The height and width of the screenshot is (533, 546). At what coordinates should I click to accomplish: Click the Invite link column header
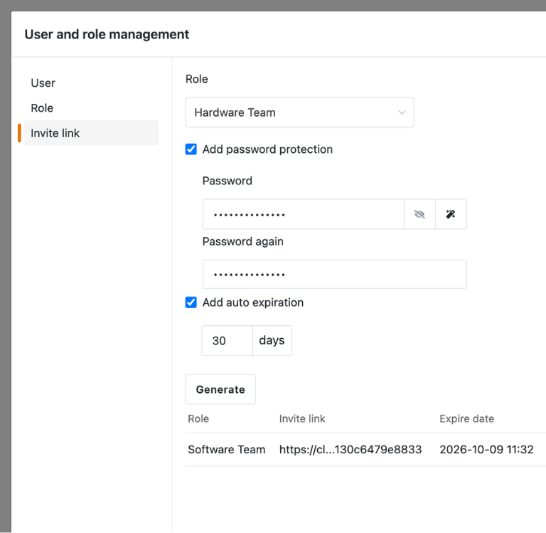coord(302,418)
